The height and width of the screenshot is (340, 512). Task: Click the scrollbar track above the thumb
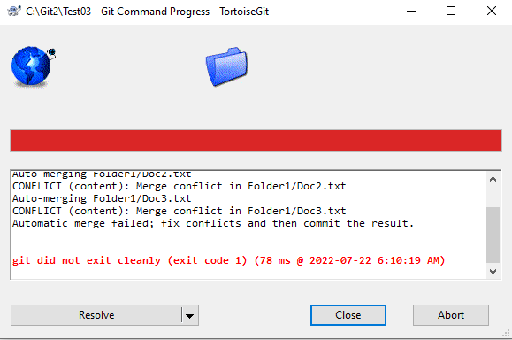tap(493, 197)
